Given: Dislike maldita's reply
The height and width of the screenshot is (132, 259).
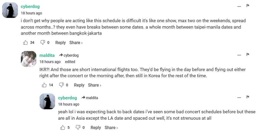Looking at the screenshot, I should point(61,85).
